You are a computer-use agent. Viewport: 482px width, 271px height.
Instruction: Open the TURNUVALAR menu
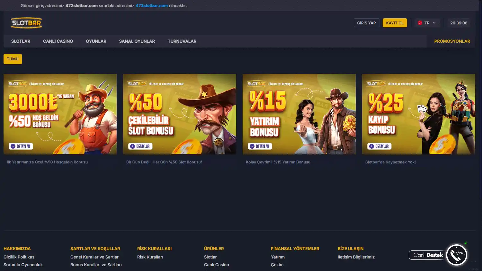pyautogui.click(x=182, y=41)
